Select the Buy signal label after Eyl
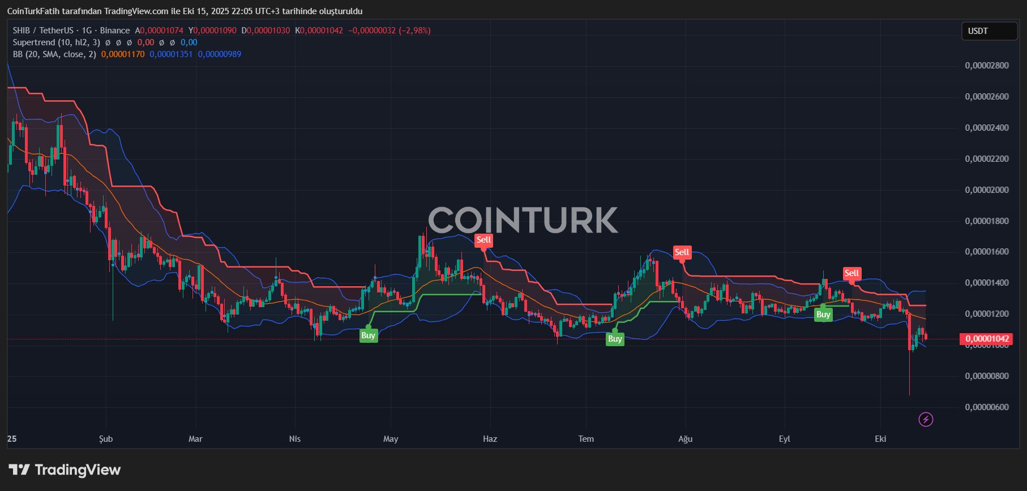Viewport: 1027px width, 491px height. coord(823,315)
